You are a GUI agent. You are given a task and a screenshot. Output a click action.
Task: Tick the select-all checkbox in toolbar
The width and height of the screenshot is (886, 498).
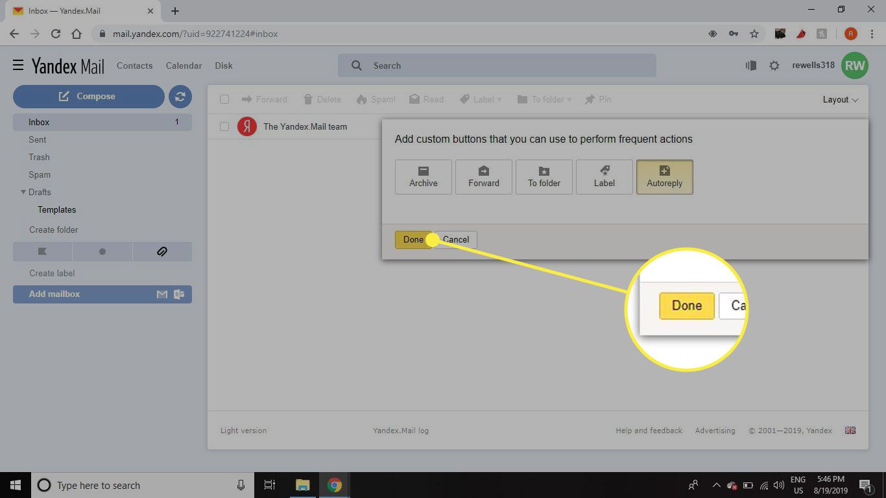(224, 99)
